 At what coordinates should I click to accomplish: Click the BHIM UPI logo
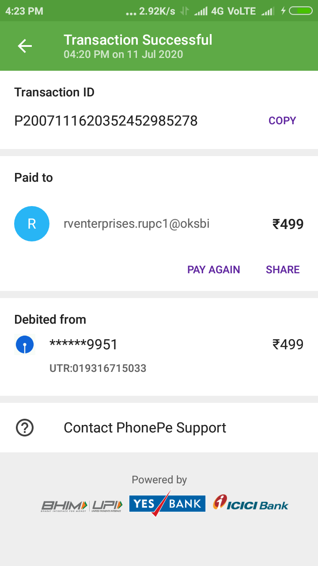tap(82, 505)
